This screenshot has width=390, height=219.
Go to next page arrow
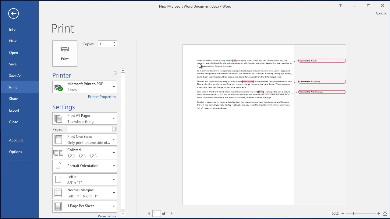click(172, 214)
